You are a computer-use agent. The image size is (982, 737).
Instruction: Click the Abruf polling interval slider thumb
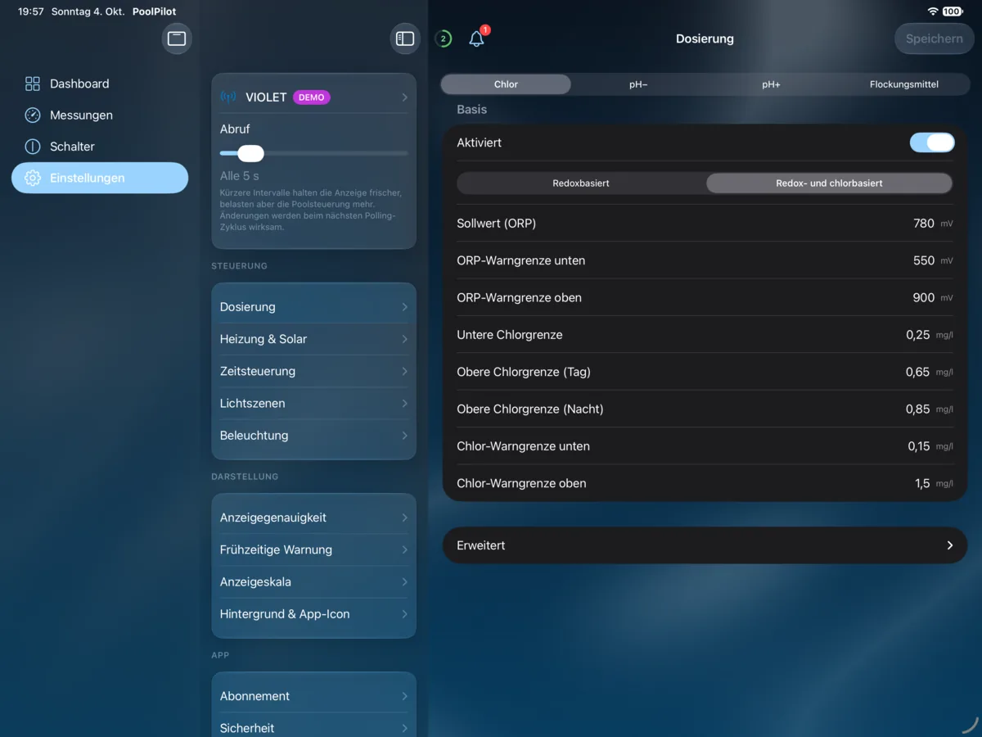(250, 153)
